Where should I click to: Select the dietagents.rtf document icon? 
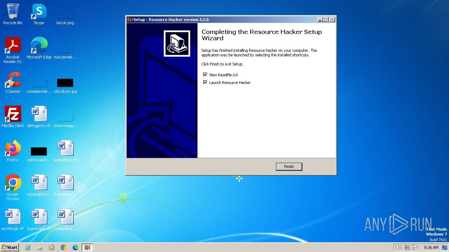pyautogui.click(x=39, y=117)
